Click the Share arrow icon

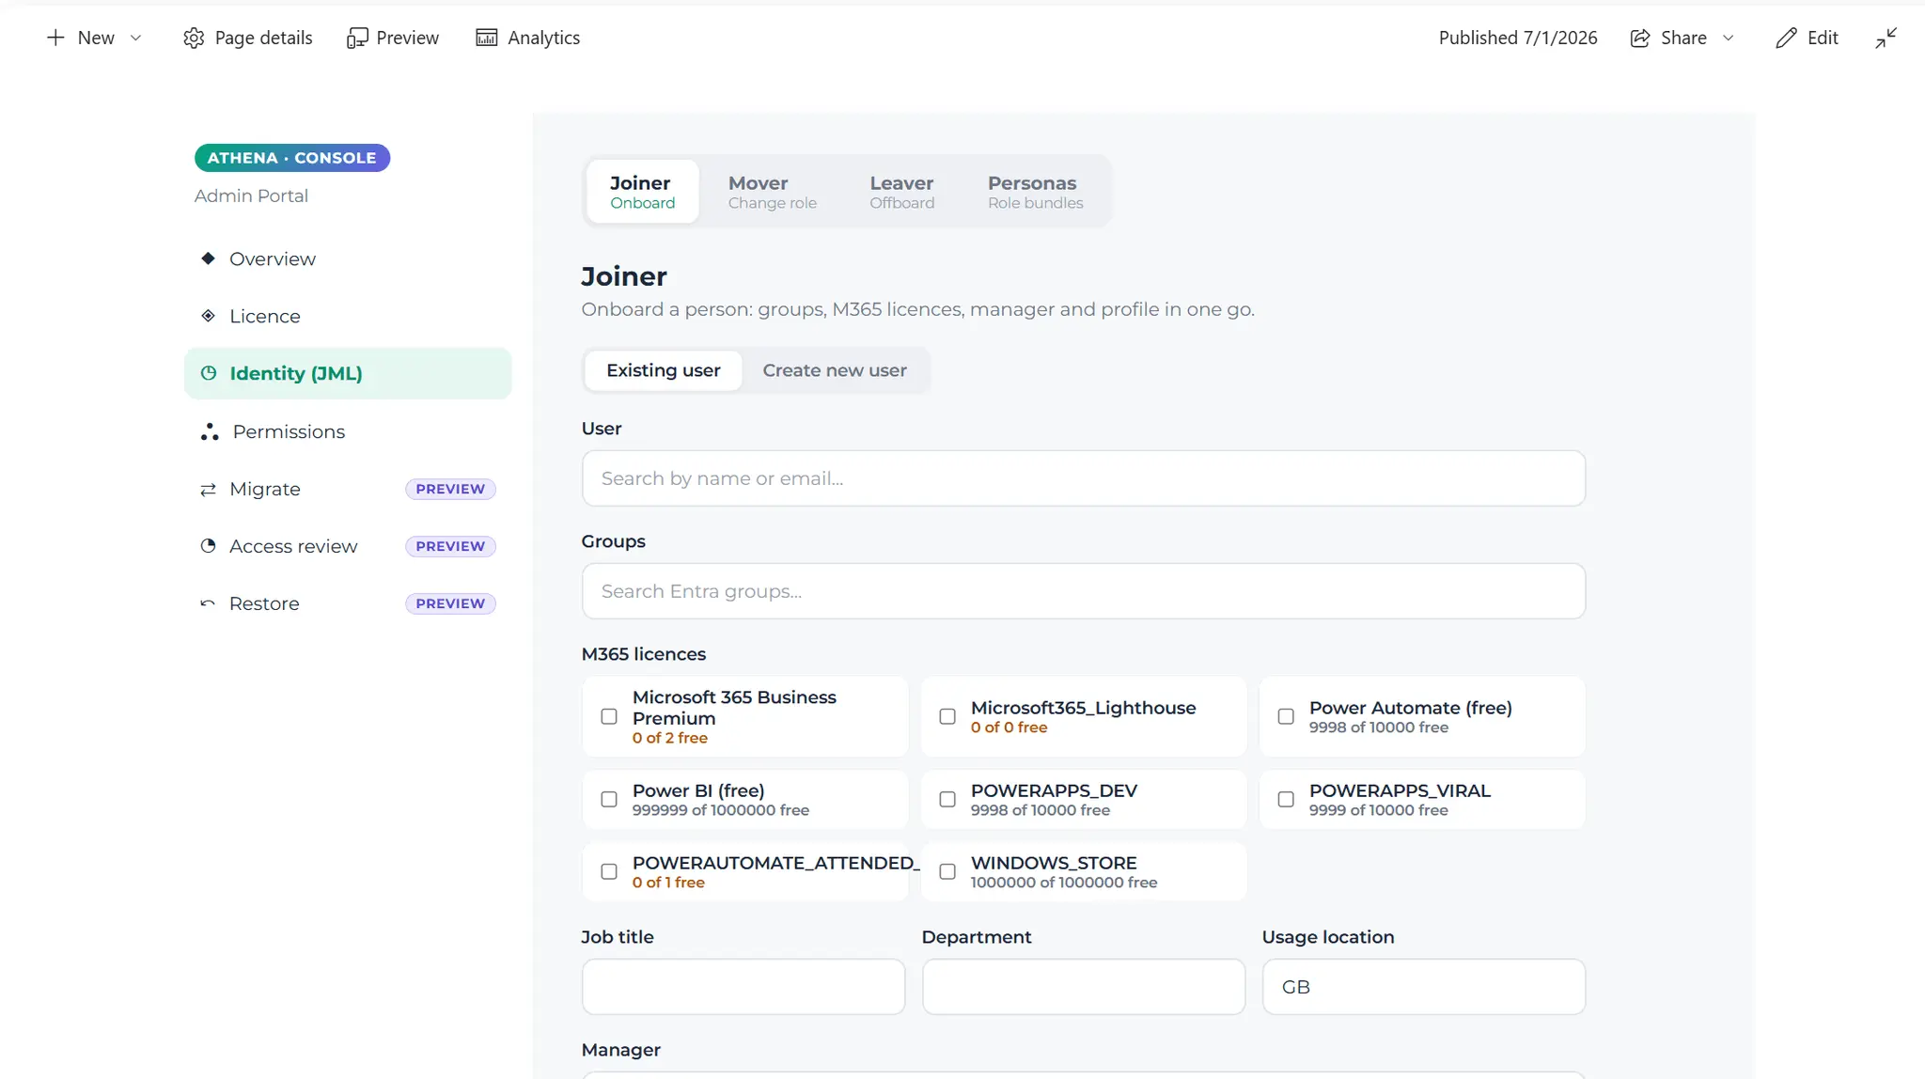(1639, 38)
